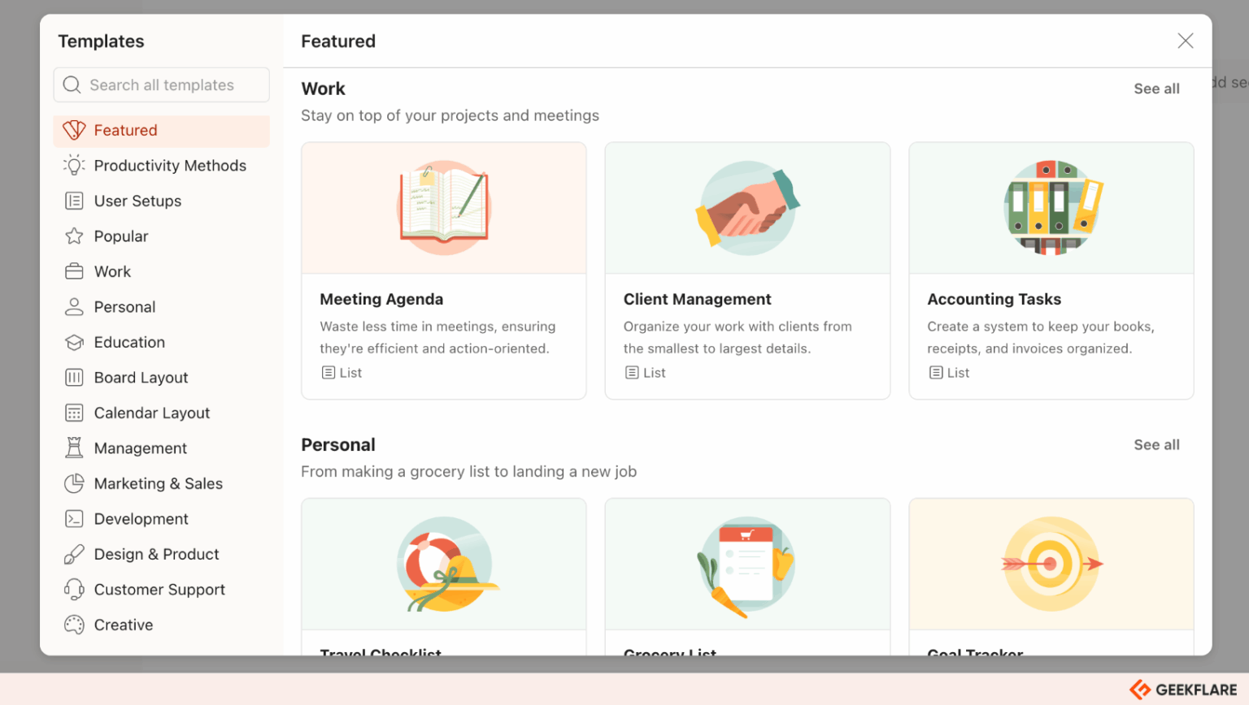Select the Work briefcase icon

click(x=74, y=271)
